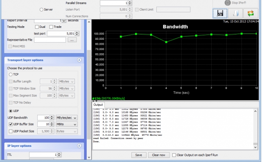Click the left panel scroll up arrow

pyautogui.click(x=89, y=22)
